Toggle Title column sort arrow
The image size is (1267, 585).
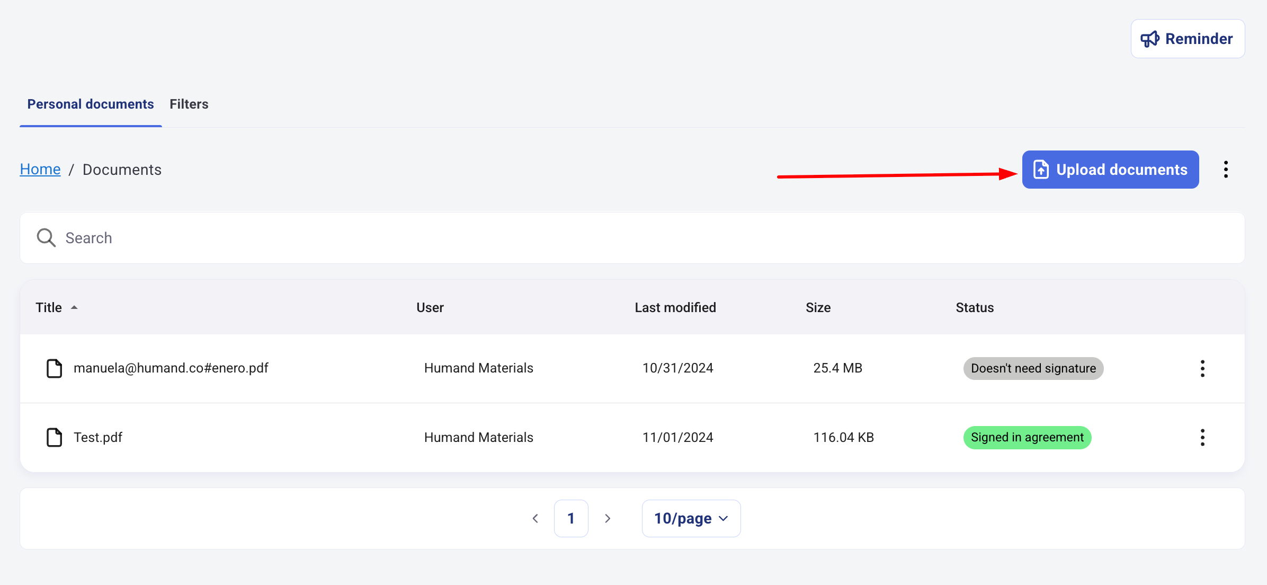(74, 308)
